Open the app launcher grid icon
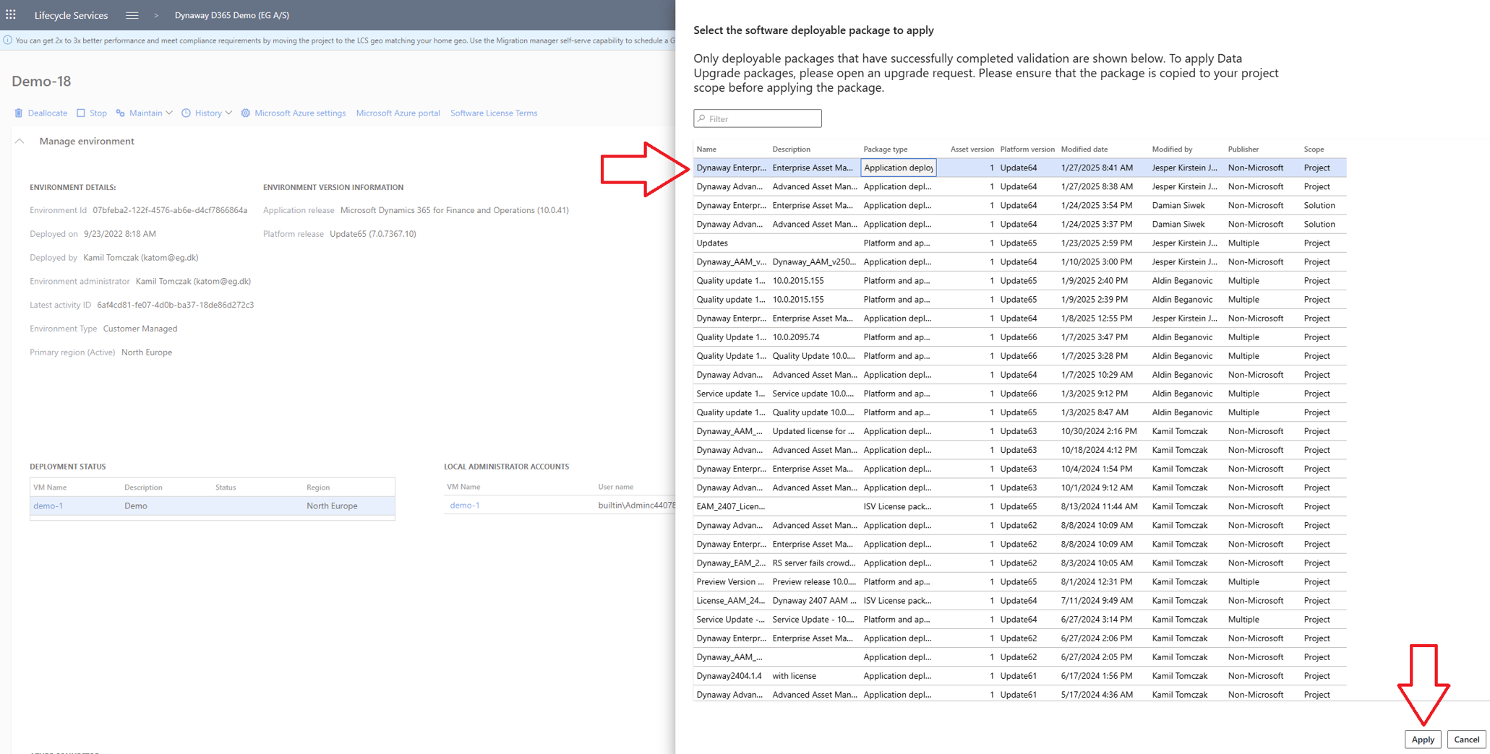 tap(11, 14)
